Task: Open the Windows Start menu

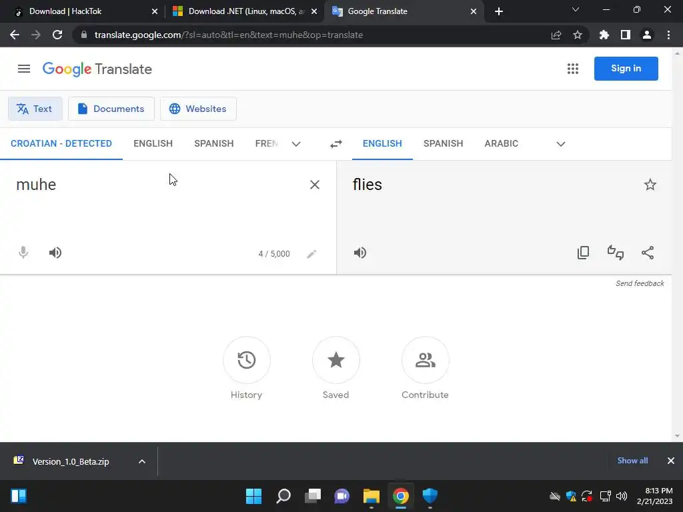Action: [x=254, y=496]
